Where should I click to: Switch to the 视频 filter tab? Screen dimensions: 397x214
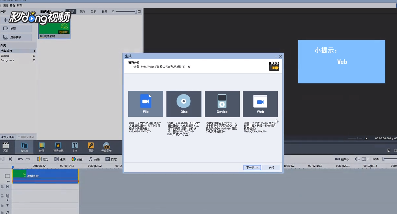point(82,11)
